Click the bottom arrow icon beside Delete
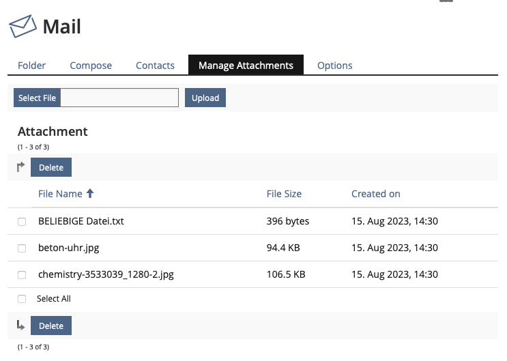507x361 pixels. [20, 326]
